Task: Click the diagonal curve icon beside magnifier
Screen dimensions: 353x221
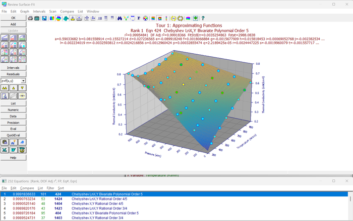Action: (x=14, y=96)
